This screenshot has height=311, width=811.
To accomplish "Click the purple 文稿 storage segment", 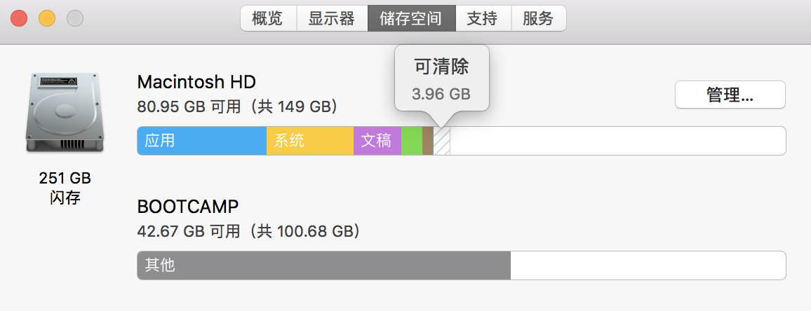I will pos(377,141).
